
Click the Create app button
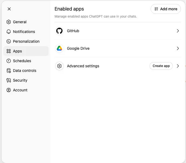pos(161,66)
